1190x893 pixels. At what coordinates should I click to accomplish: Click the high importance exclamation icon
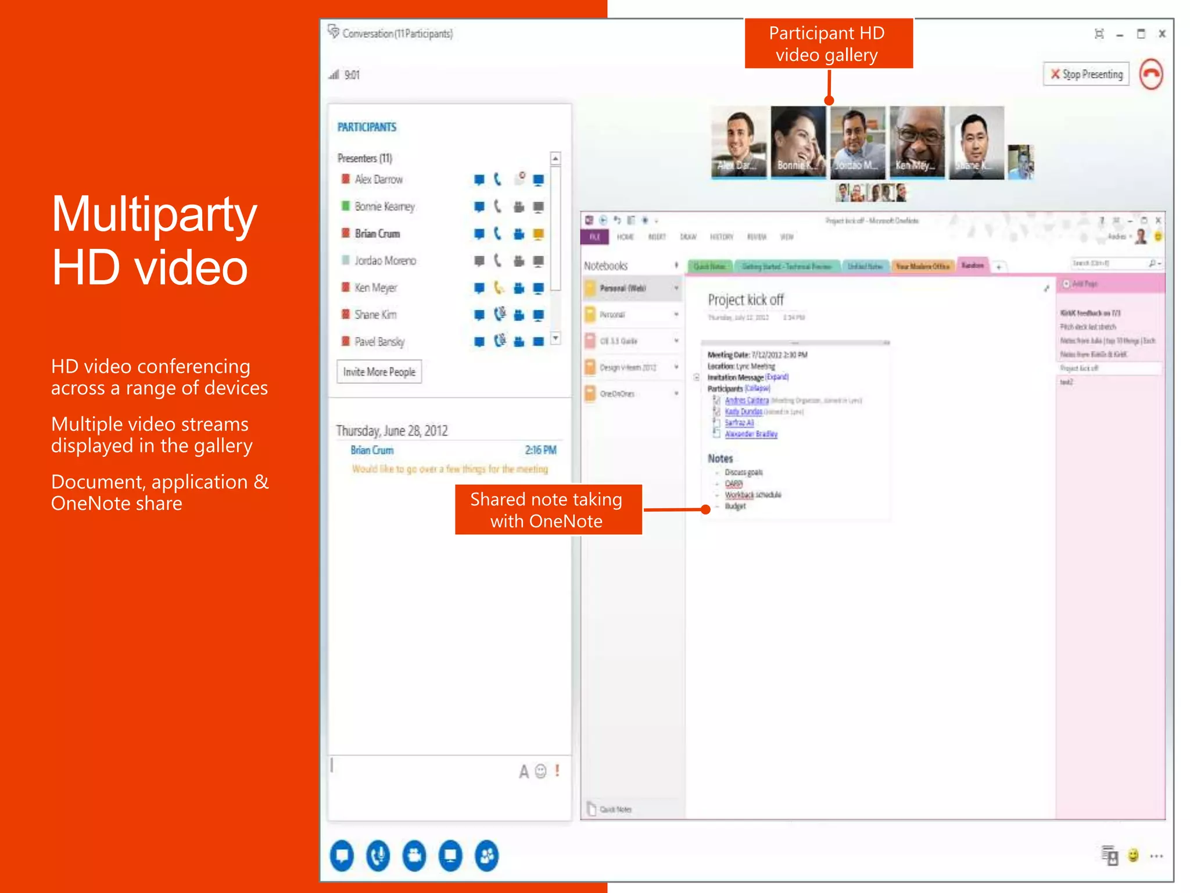[557, 771]
